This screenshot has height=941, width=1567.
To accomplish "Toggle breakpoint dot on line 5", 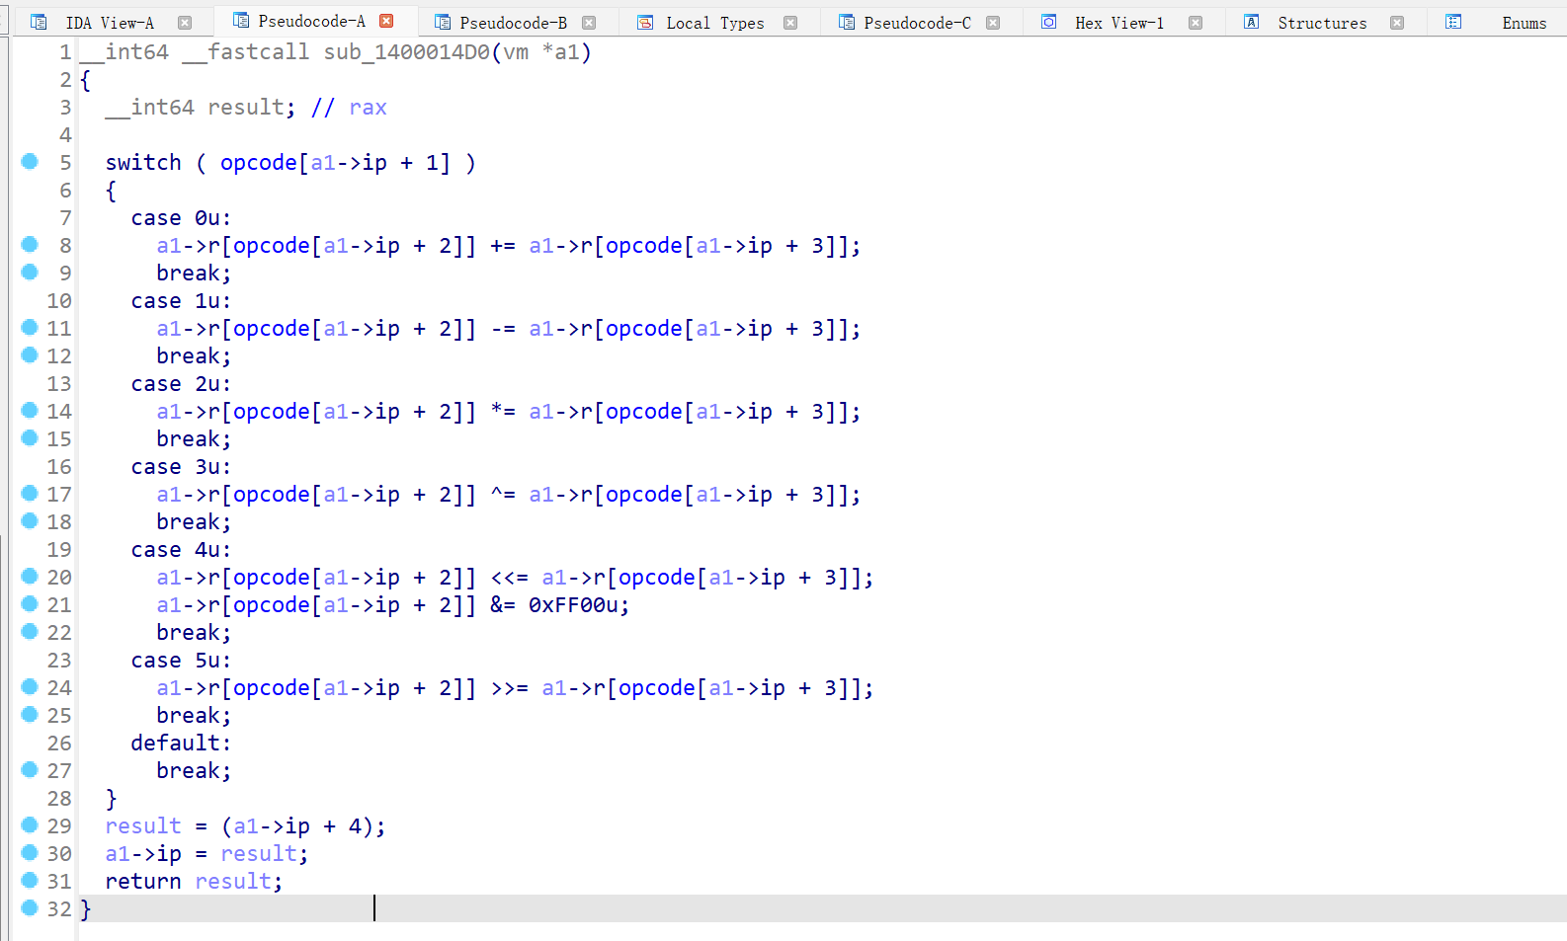I will click(x=30, y=161).
